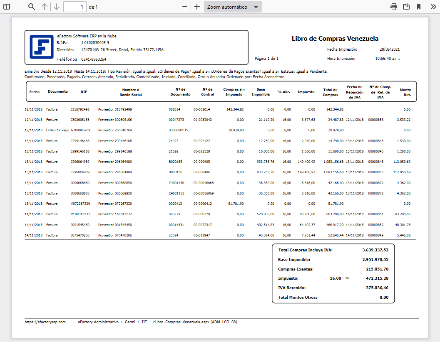
Task: Click the page number input field
Action: [x=75, y=7]
